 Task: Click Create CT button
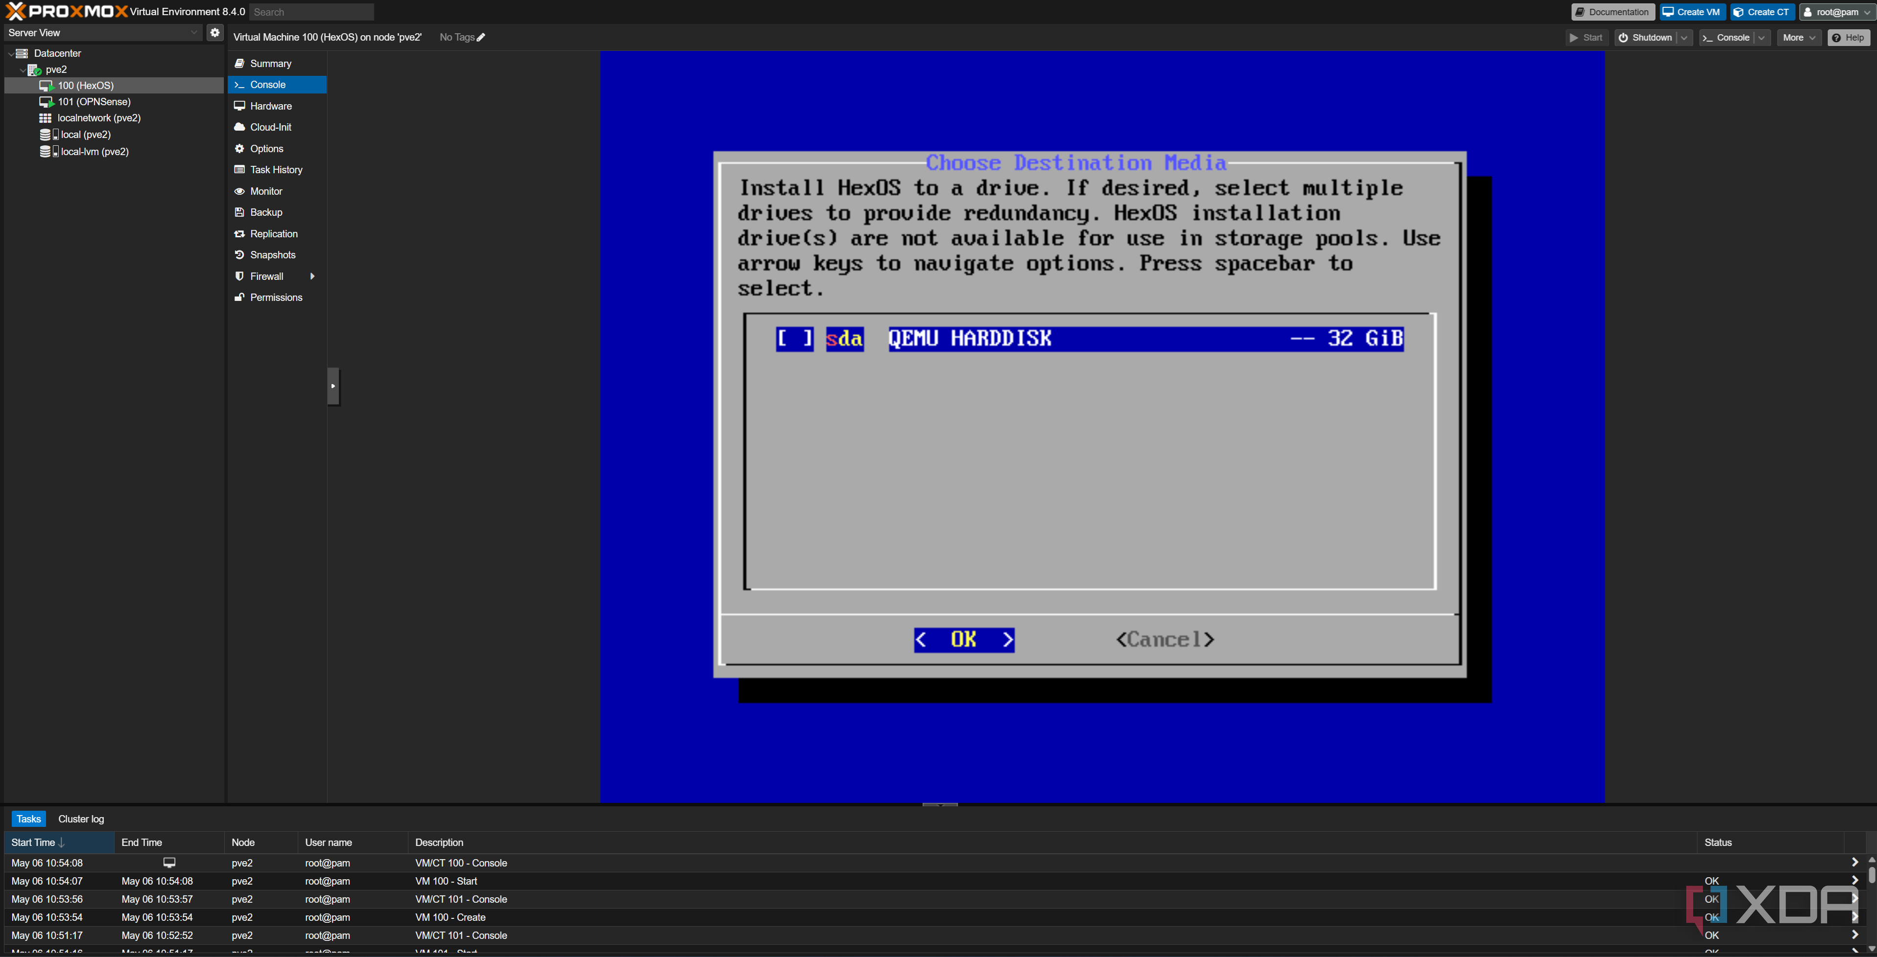pyautogui.click(x=1761, y=12)
